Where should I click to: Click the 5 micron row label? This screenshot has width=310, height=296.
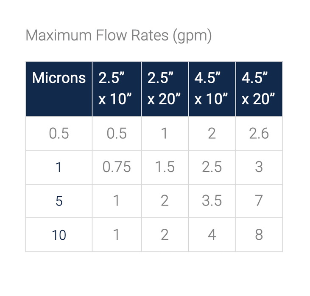tap(59, 201)
